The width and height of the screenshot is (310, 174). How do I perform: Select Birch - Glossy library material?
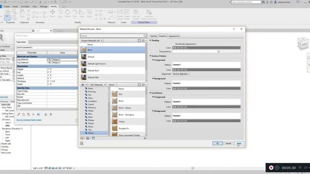(128, 108)
